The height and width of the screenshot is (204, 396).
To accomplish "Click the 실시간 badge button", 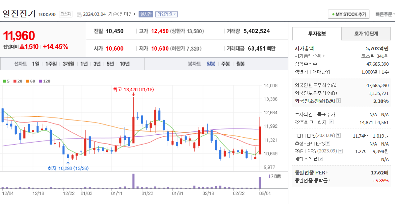I will pos(145,14).
